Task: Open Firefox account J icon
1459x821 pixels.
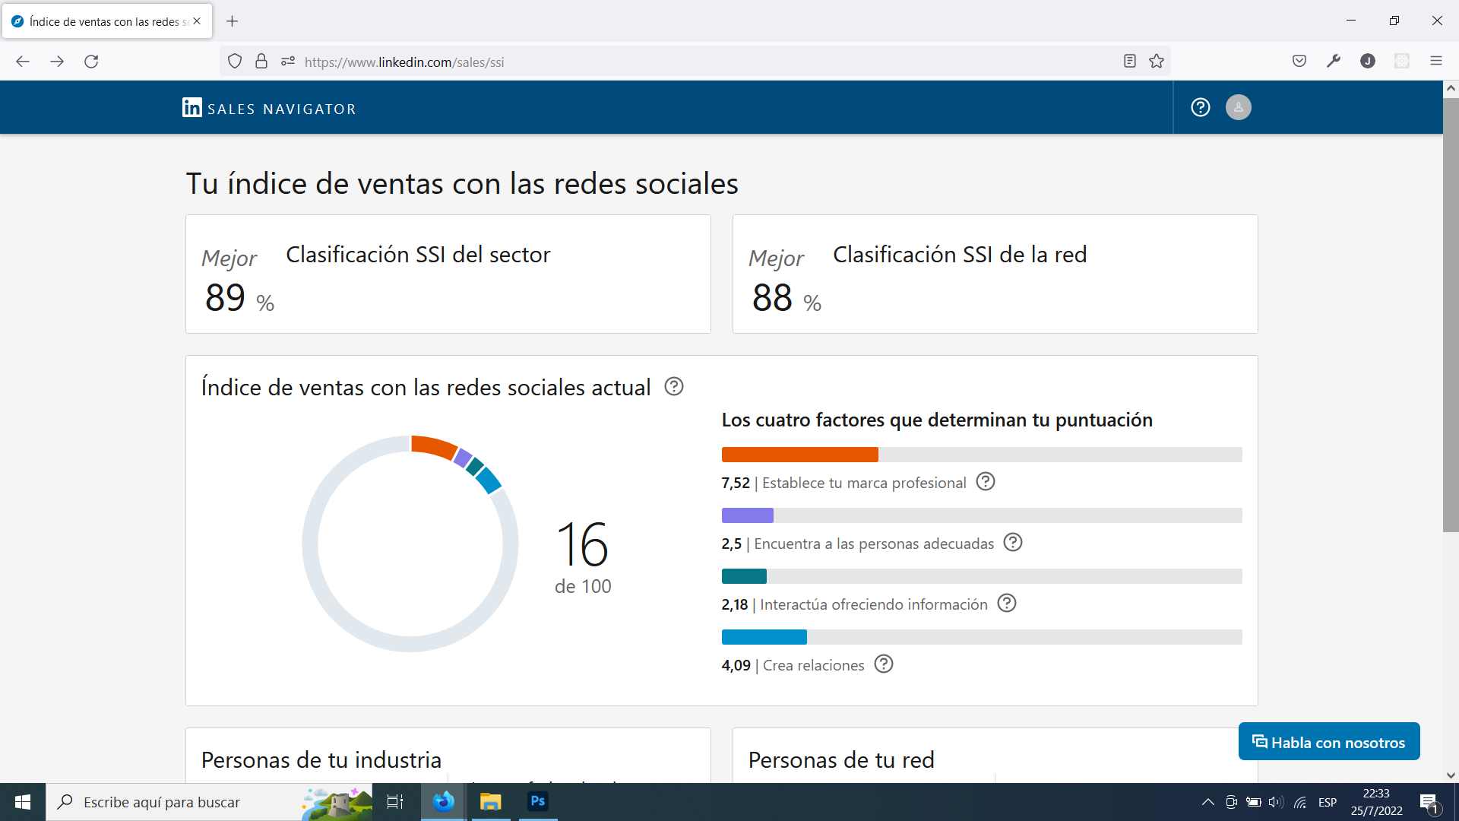Action: pyautogui.click(x=1368, y=62)
